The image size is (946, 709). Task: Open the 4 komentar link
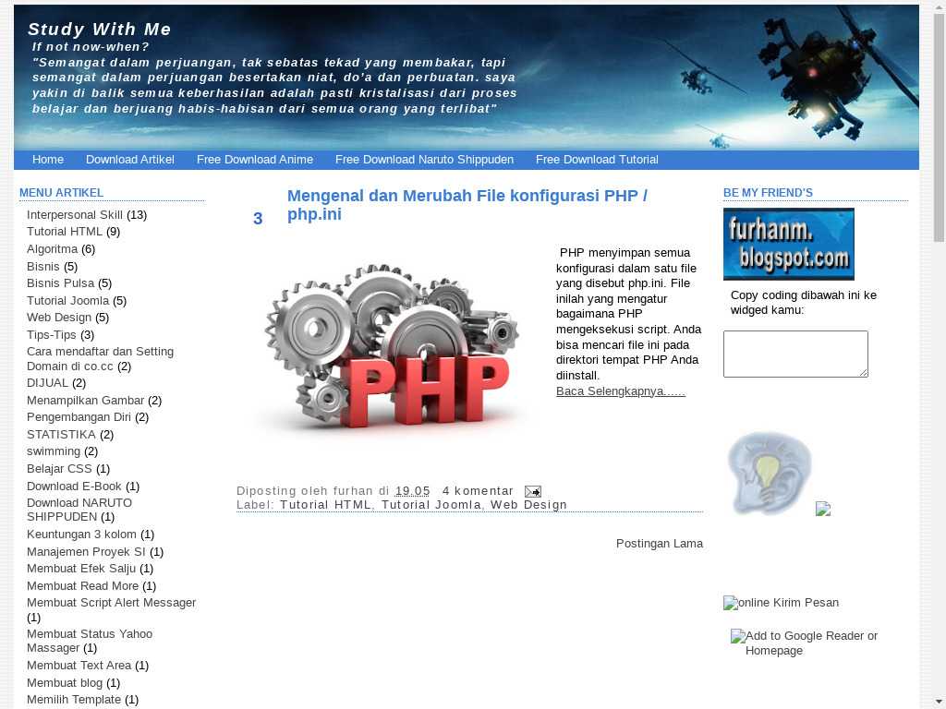coord(478,491)
